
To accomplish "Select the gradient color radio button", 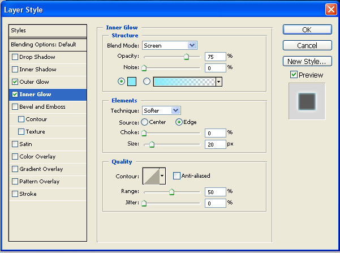I will pos(147,82).
